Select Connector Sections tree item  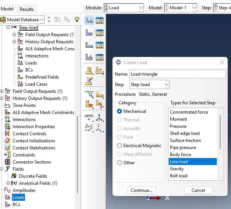pos(32,162)
